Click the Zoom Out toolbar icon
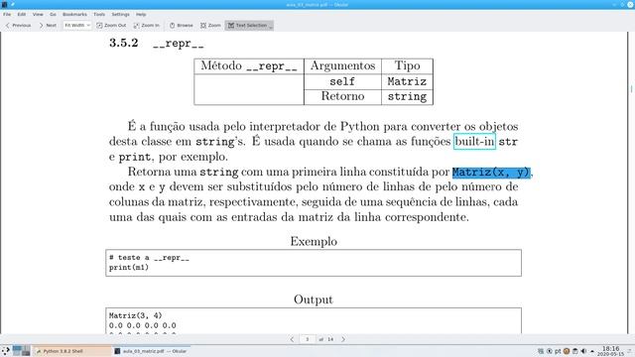Screen dimensions: 635x357 (x=111, y=25)
